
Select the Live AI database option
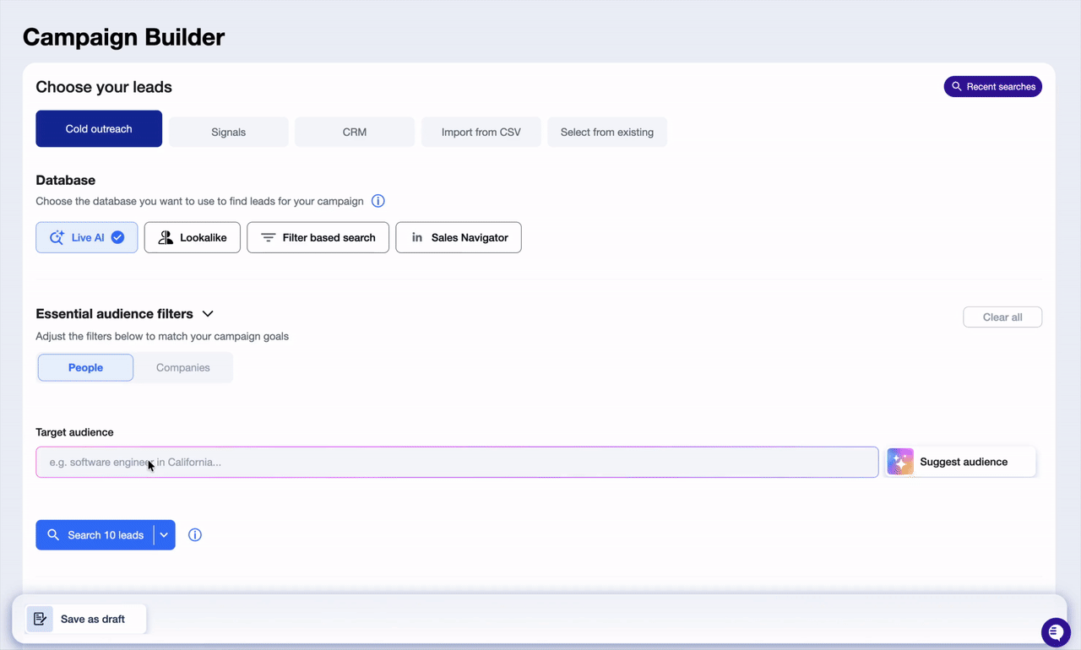[x=87, y=238]
